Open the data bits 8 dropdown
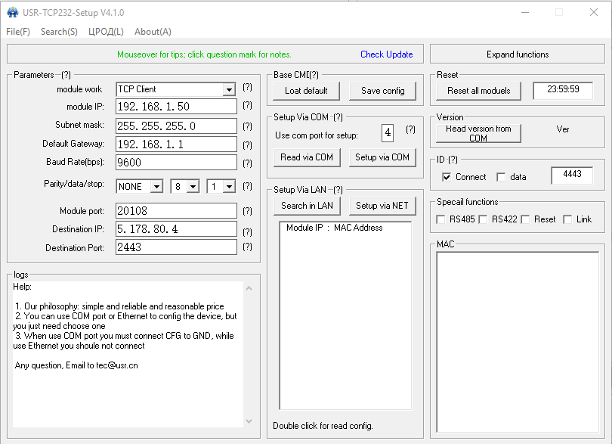 point(193,186)
